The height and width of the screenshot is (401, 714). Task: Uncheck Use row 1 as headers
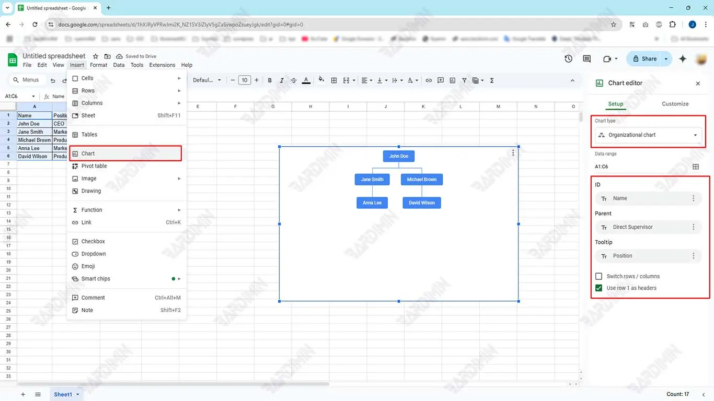[x=599, y=288]
